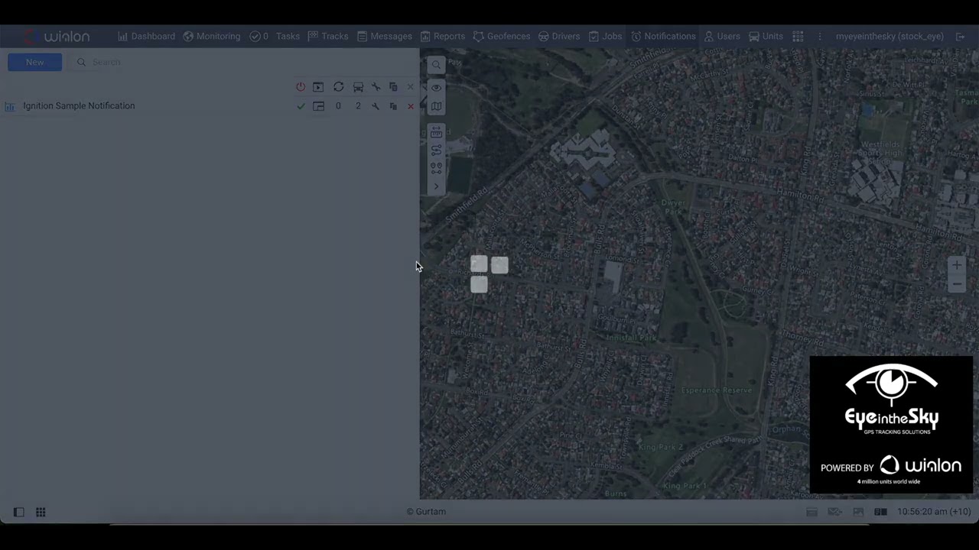Go to the Drivers tab
The image size is (979, 550).
[x=559, y=36]
